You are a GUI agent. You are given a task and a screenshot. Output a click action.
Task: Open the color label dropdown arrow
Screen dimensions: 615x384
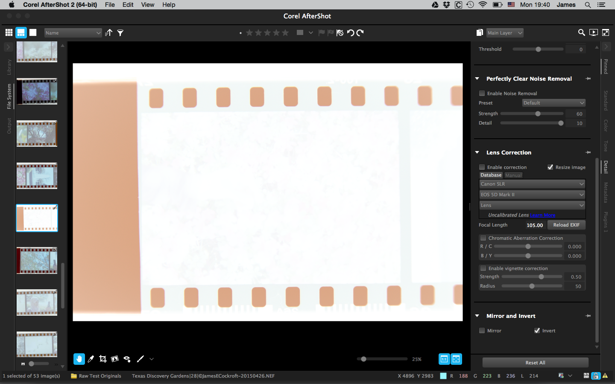coord(311,32)
